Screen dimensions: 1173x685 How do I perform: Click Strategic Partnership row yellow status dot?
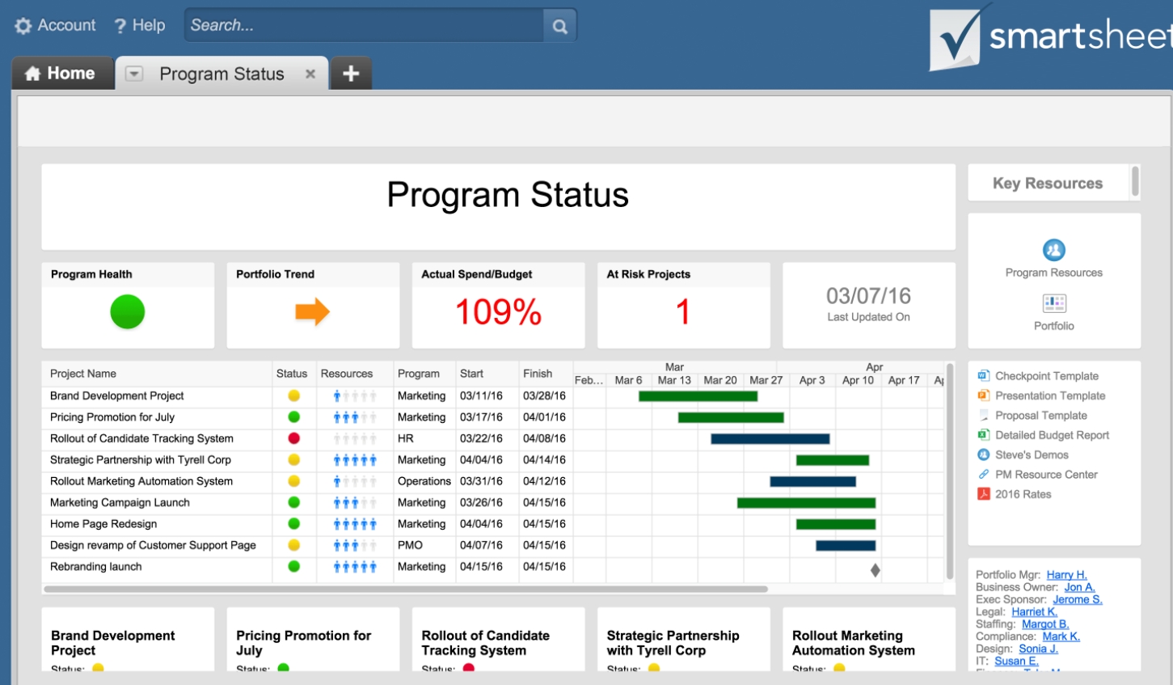(x=294, y=459)
